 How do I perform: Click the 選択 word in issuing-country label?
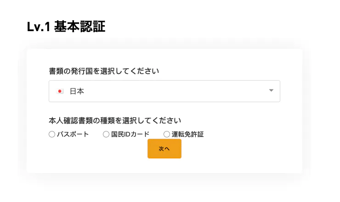pos(108,71)
